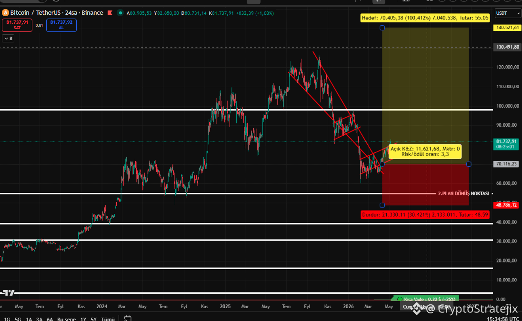Image resolution: width=522 pixels, height=321 pixels.
Task: Click the 2026 label on time axis
Action: click(348, 306)
